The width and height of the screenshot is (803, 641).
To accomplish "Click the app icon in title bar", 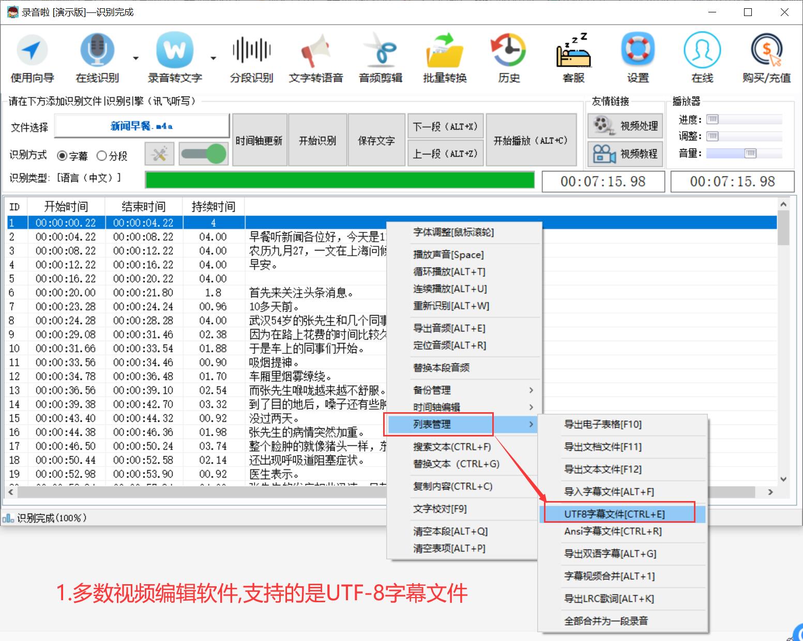I will click(x=12, y=12).
